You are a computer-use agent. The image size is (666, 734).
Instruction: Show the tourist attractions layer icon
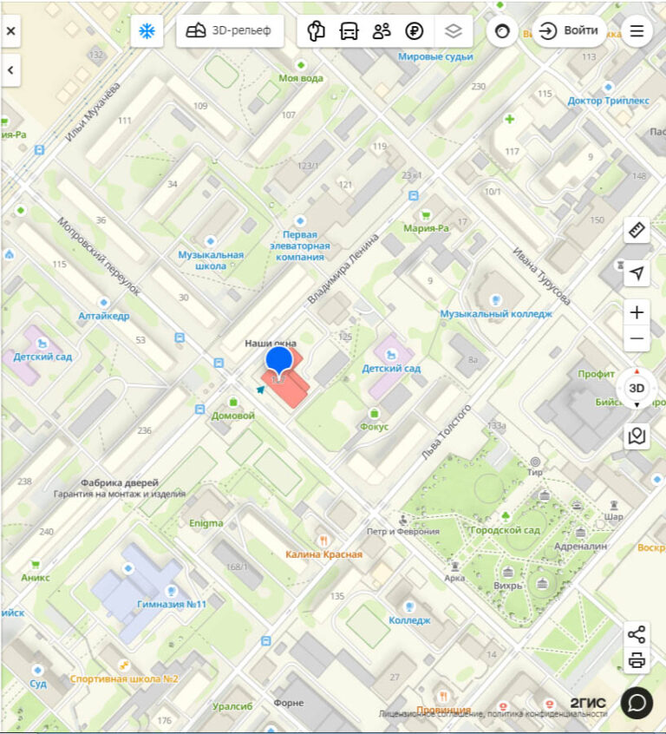tap(316, 31)
